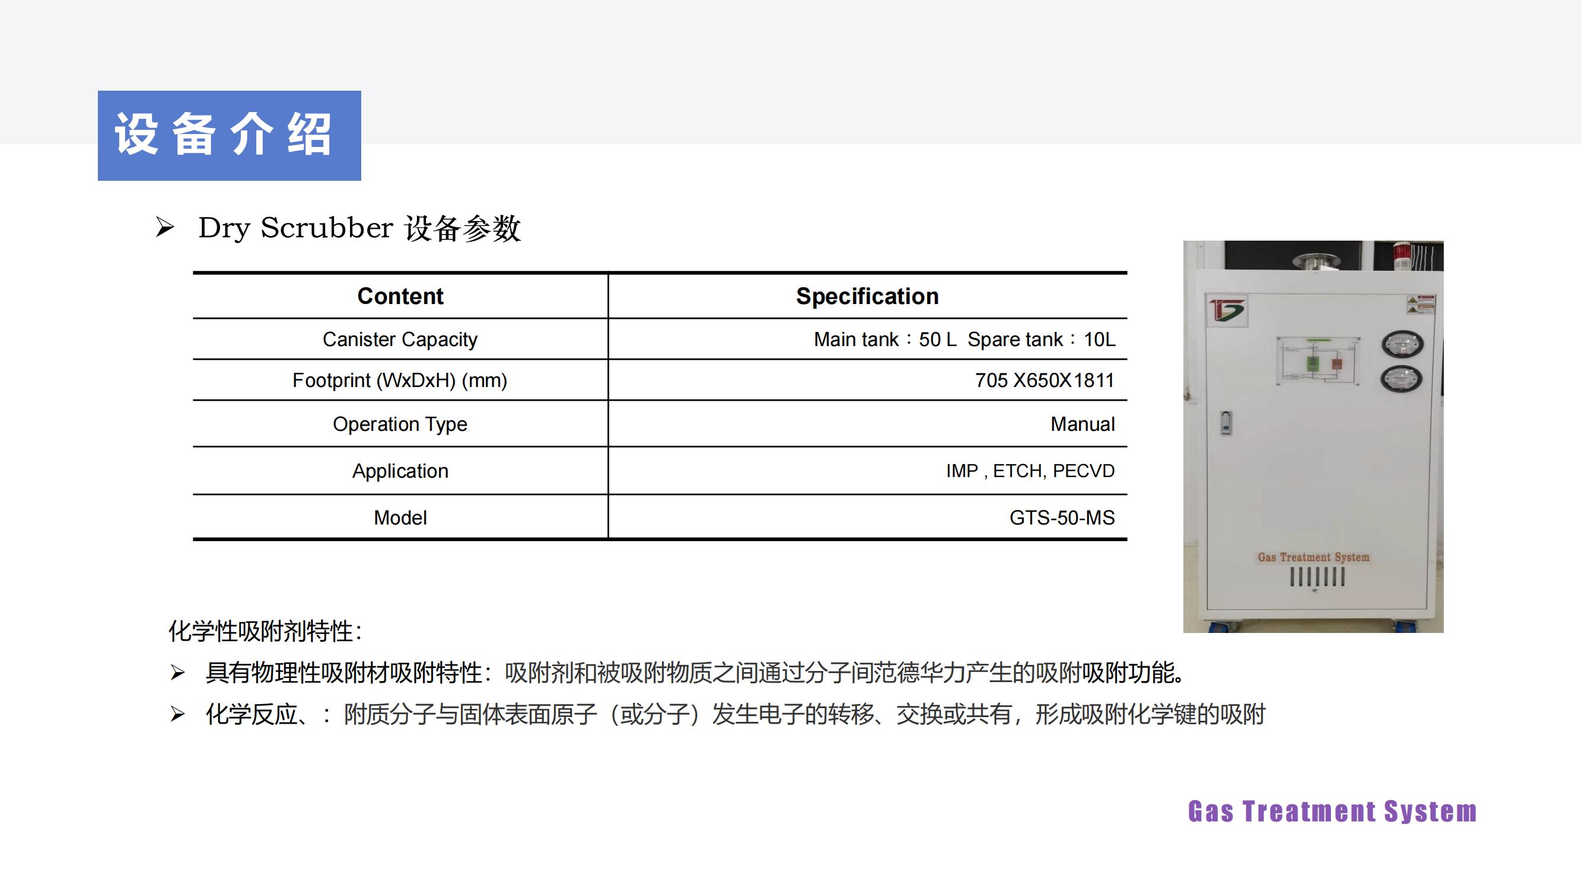
Task: Click the upper pressure gauge on cabinet
Action: [x=1402, y=344]
